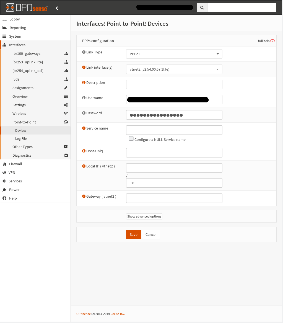Show help for Link interface(s) info icon
Viewport: 283px width, 323px height.
pos(84,67)
